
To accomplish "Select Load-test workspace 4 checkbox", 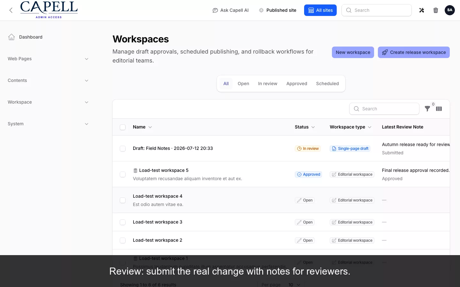I will [123, 200].
